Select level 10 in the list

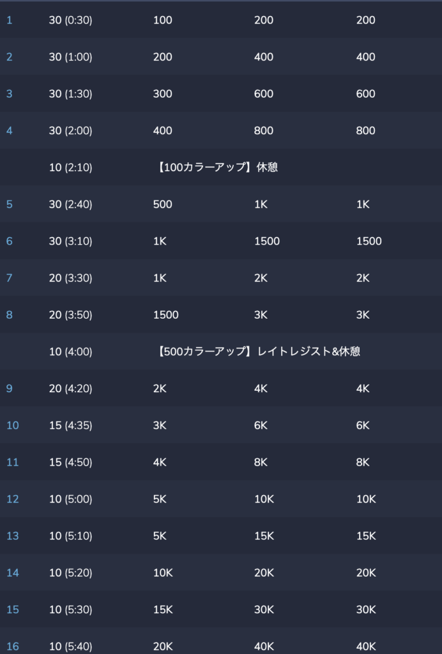pyautogui.click(x=13, y=425)
